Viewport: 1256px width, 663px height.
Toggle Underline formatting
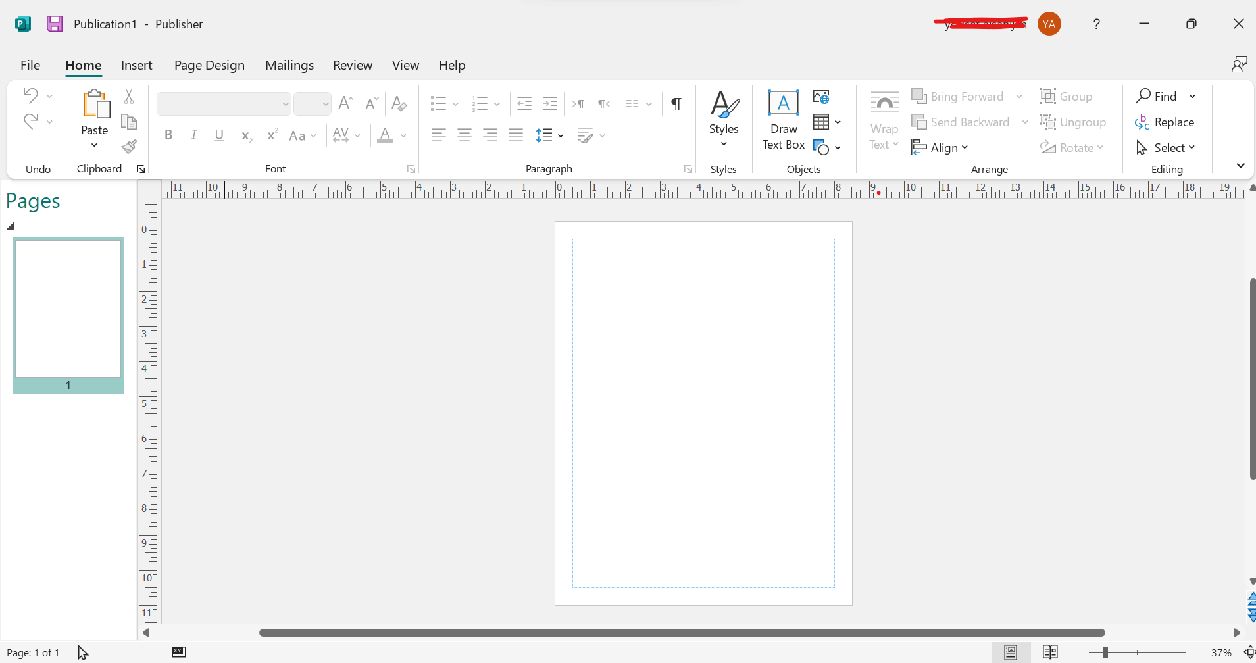click(x=220, y=135)
